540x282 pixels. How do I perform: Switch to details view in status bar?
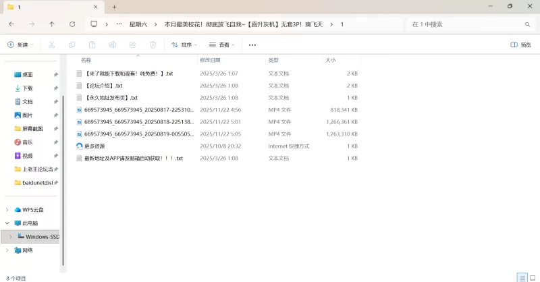522,277
